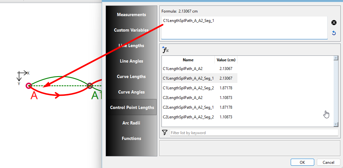Cancel the formula dialog
The width and height of the screenshot is (343, 168).
pos(328,162)
